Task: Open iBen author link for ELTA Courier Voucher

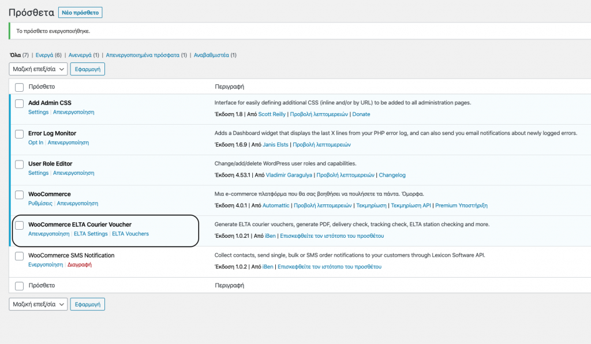Action: pos(270,236)
